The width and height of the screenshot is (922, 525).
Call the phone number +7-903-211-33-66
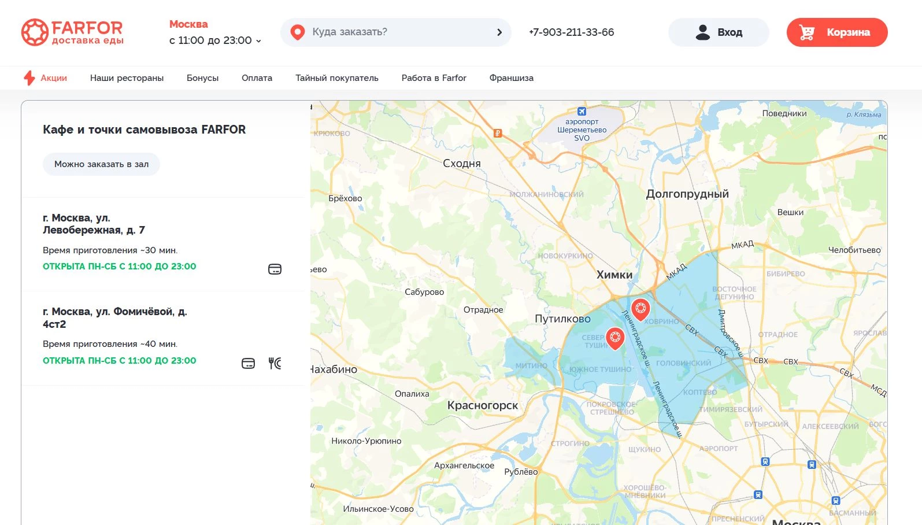[571, 32]
